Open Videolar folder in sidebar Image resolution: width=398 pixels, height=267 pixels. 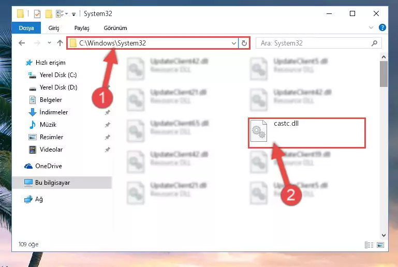pos(46,150)
